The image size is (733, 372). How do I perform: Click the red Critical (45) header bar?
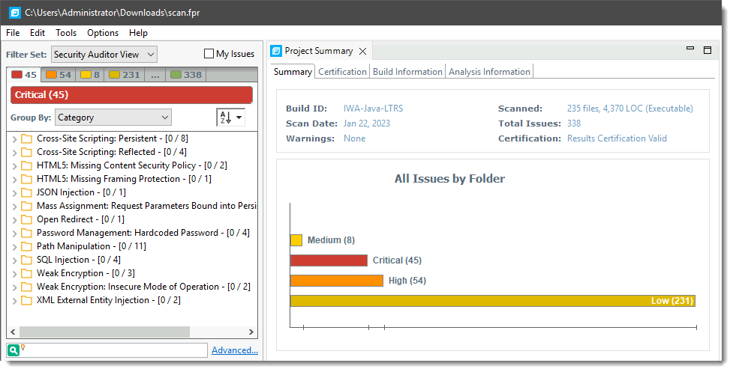(x=131, y=94)
